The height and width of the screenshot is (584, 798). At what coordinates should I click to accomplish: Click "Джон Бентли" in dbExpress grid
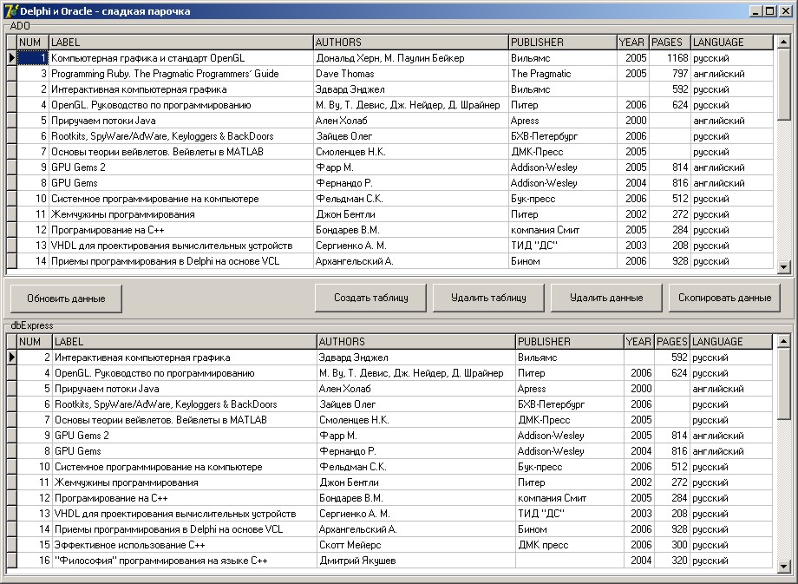pos(416,482)
